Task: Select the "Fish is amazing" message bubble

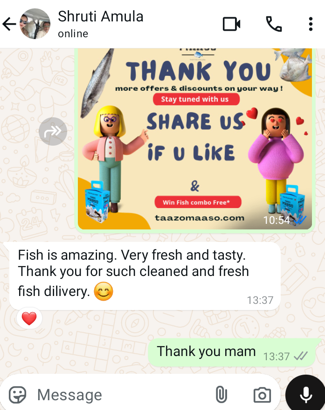Action: (x=145, y=276)
